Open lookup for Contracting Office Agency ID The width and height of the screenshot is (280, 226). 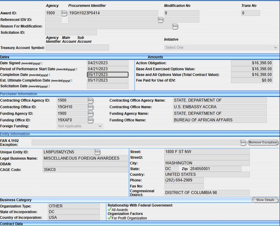click(x=91, y=100)
